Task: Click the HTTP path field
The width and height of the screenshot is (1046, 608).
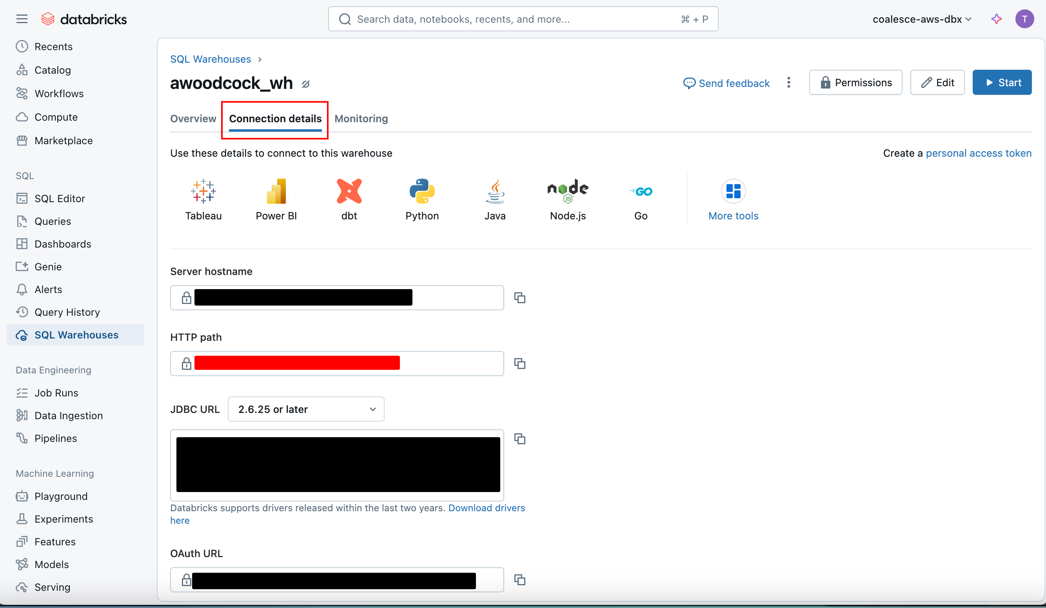Action: (337, 364)
